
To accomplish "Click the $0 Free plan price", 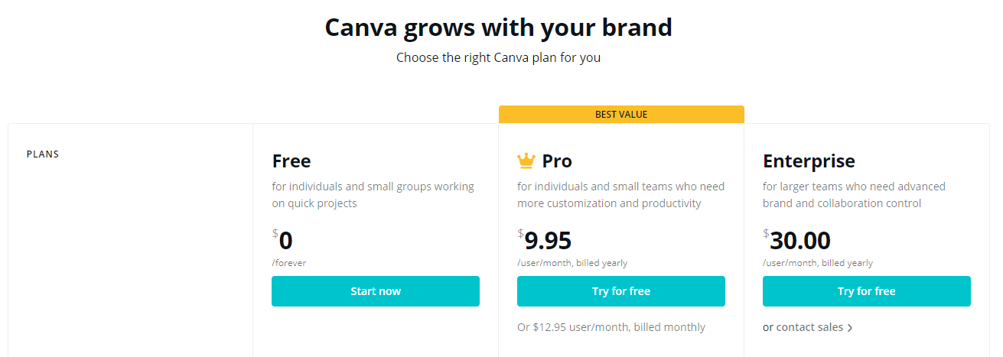I will [x=282, y=241].
